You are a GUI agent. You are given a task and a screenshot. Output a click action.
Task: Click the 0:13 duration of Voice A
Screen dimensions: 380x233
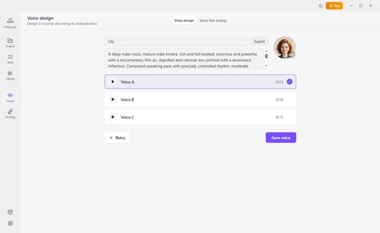[x=279, y=82]
